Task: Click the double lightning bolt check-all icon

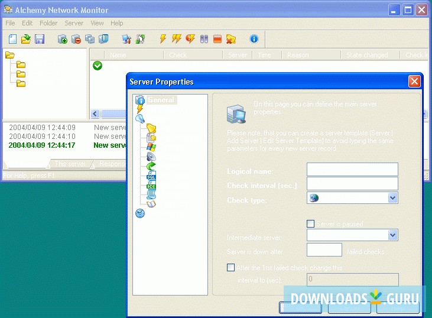Action: (176, 39)
